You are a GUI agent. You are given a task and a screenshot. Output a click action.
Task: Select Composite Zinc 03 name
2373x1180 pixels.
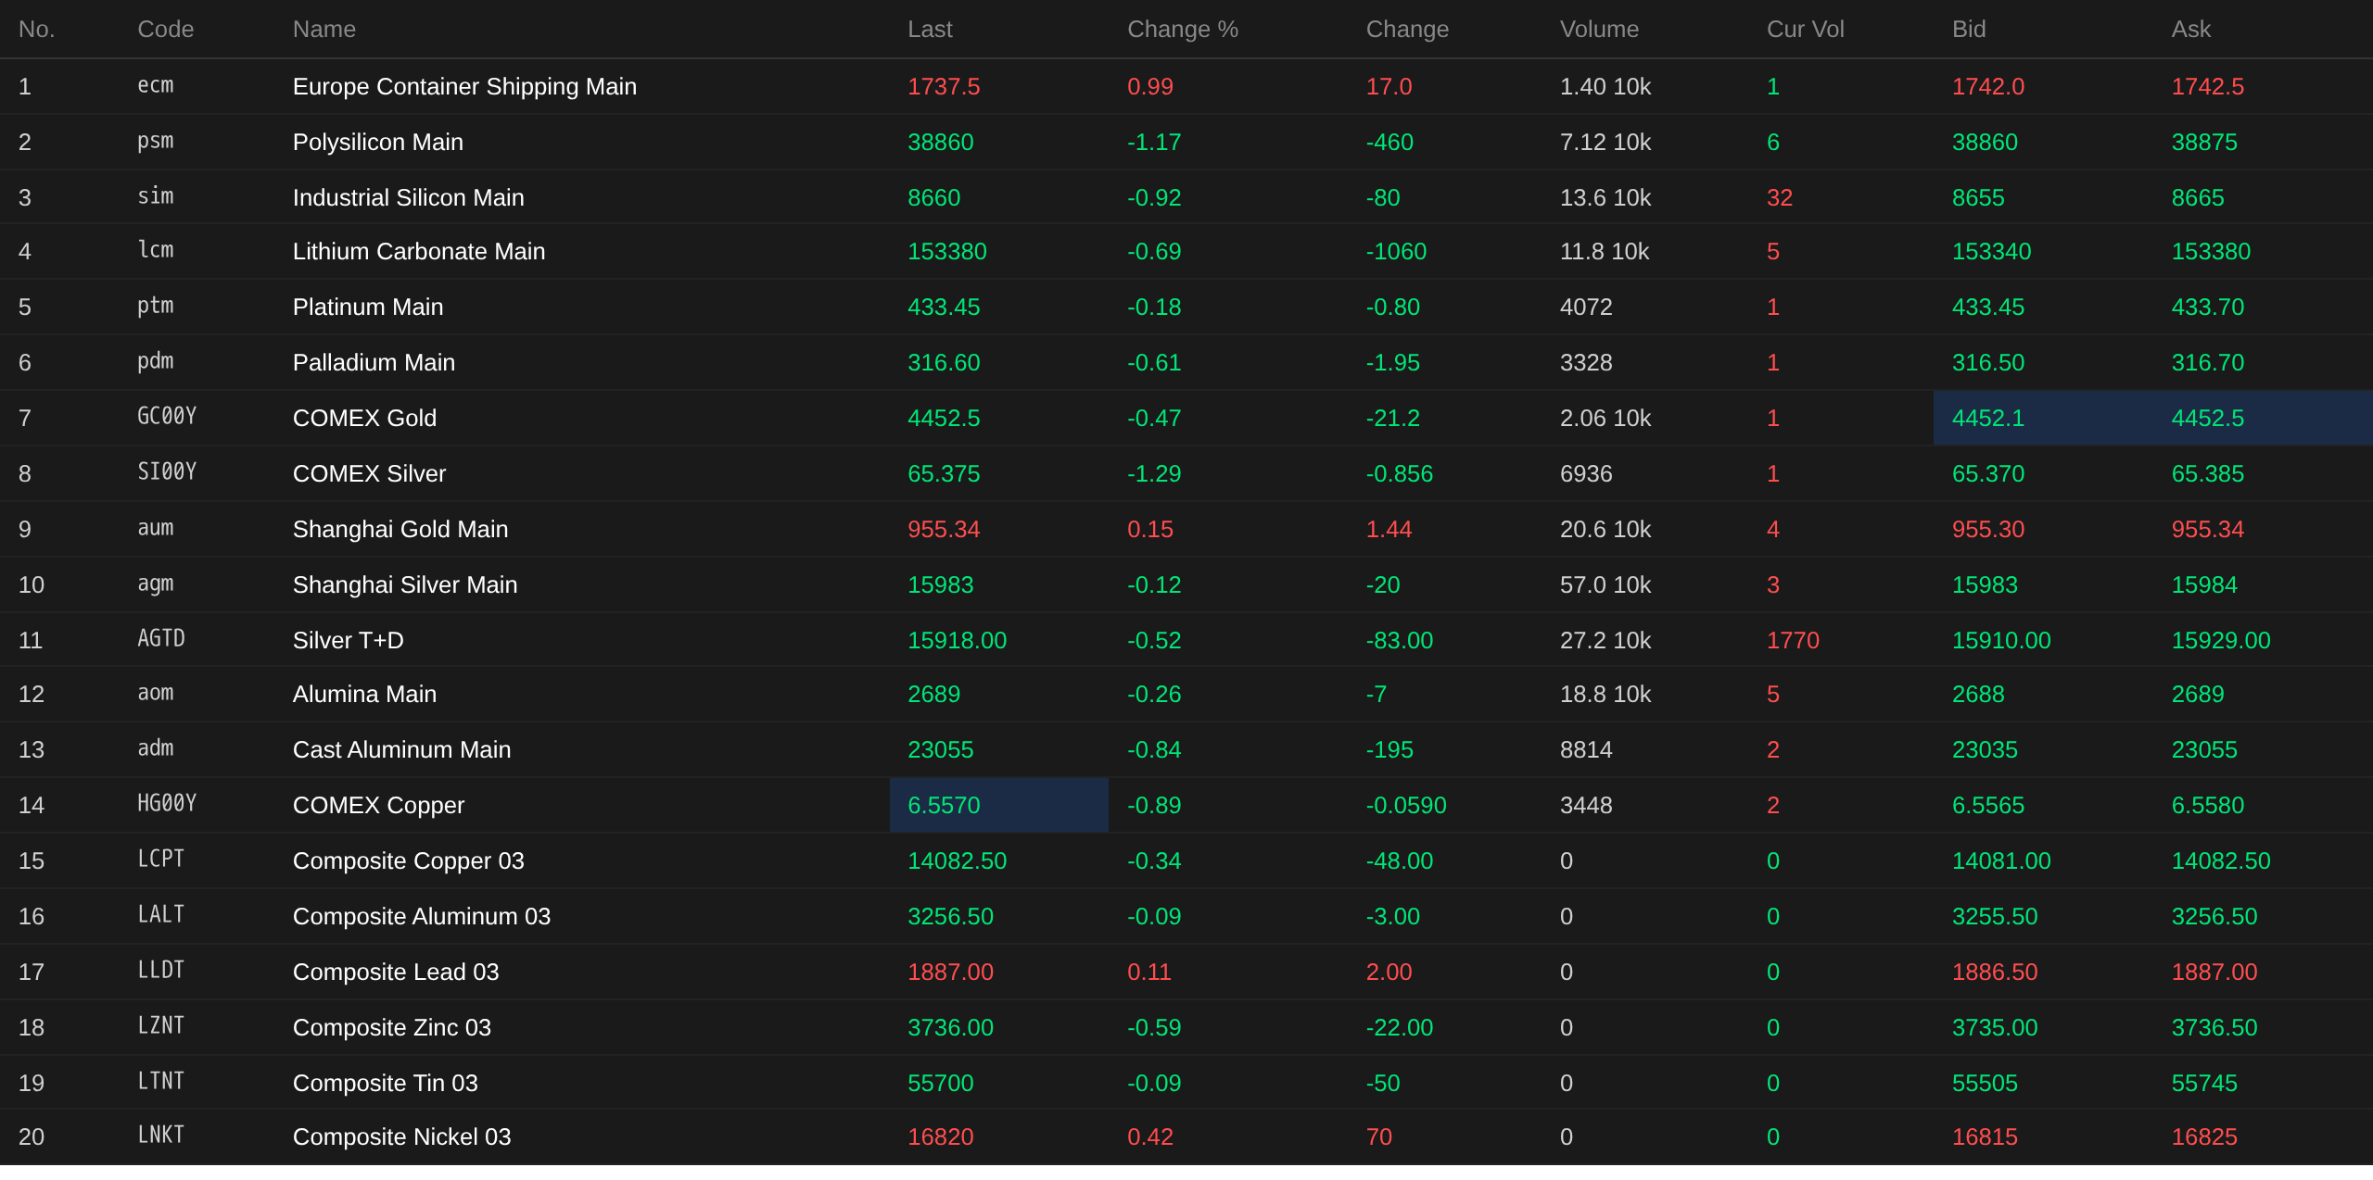pyautogui.click(x=391, y=1027)
